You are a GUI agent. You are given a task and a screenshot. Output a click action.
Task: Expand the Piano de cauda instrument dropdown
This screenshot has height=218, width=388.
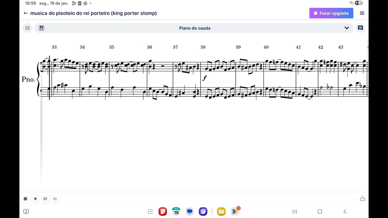346,28
